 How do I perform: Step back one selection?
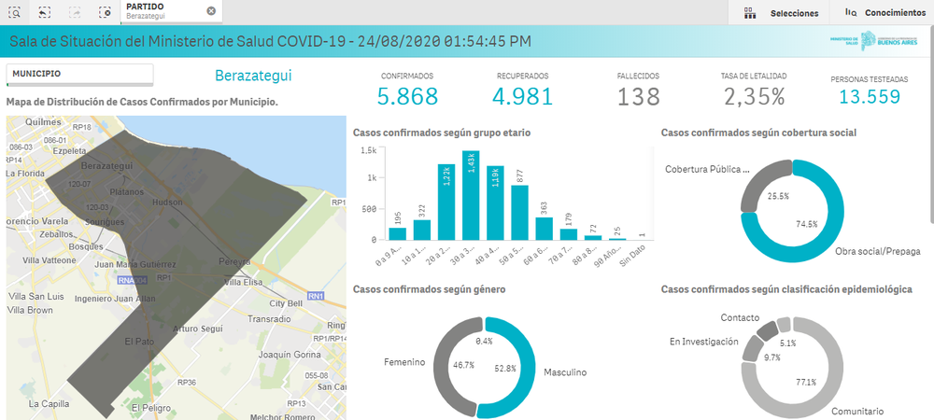pyautogui.click(x=46, y=12)
